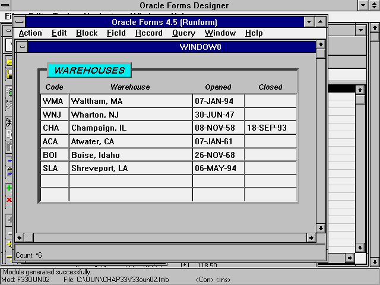Click the Shreveport, LA warehouse field
Image resolution: width=380 pixels, height=285 pixels.
pos(131,169)
